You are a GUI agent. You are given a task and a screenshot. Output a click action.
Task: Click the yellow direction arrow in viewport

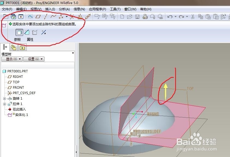coord(166,92)
